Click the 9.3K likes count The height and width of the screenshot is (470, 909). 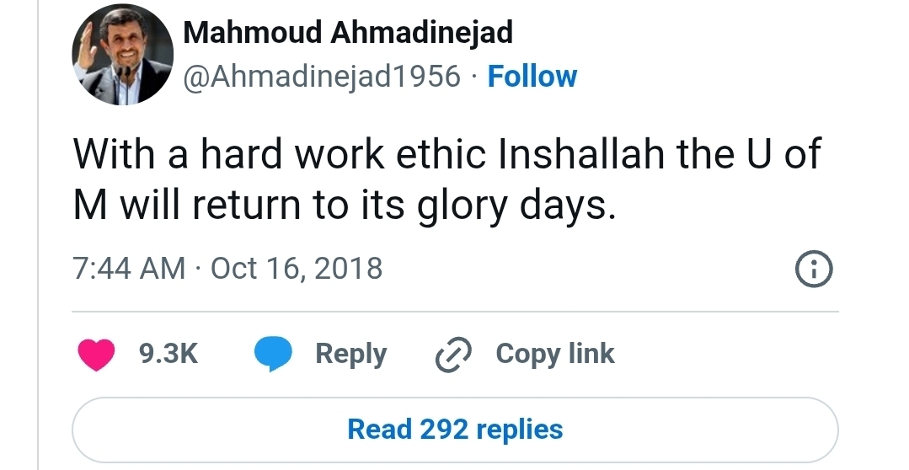pyautogui.click(x=168, y=355)
